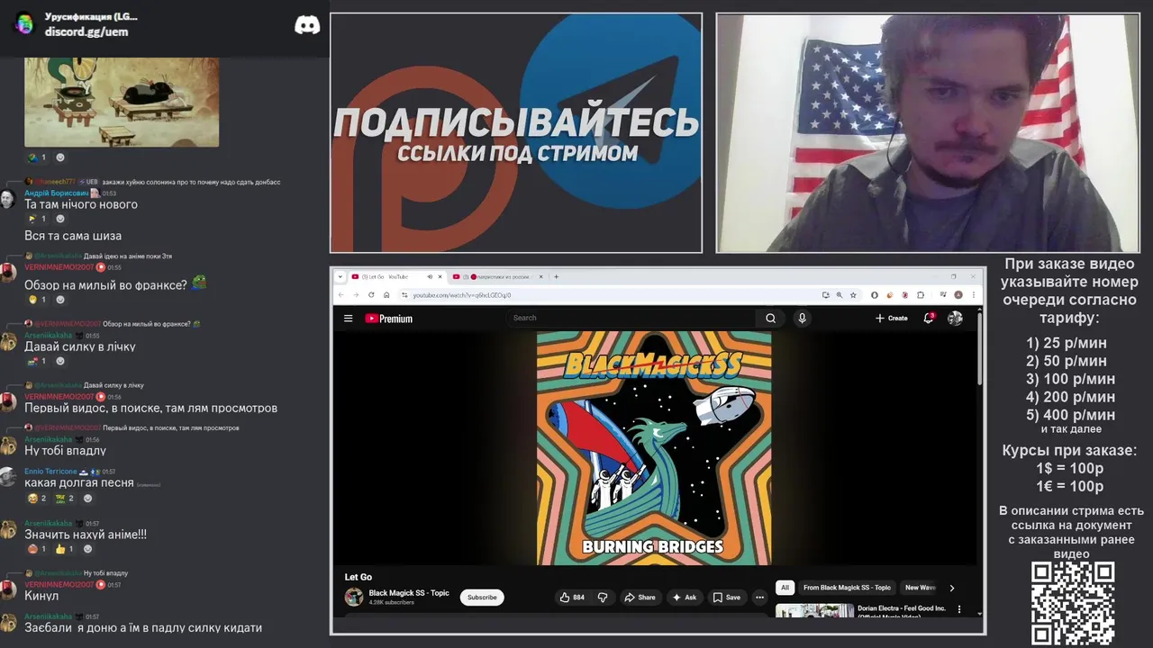Screen dimensions: 1153x648
Task: Switch to the Let Go YouTube tab
Action: [x=398, y=276]
